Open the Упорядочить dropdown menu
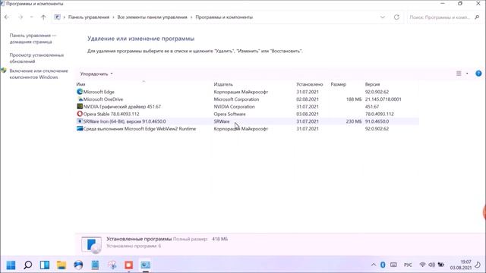Image resolution: width=486 pixels, height=273 pixels. tap(96, 74)
